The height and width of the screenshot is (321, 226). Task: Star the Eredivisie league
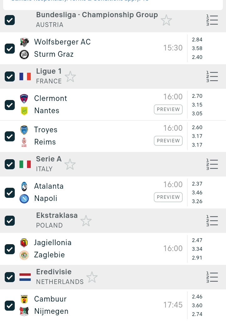coord(92,277)
